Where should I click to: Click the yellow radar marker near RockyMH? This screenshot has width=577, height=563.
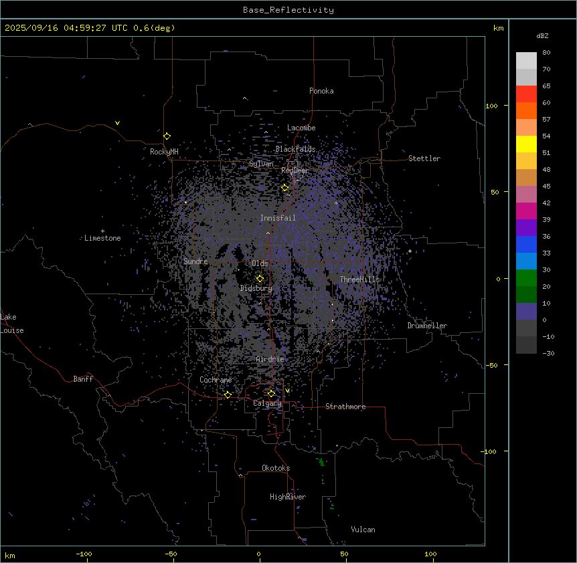(167, 136)
